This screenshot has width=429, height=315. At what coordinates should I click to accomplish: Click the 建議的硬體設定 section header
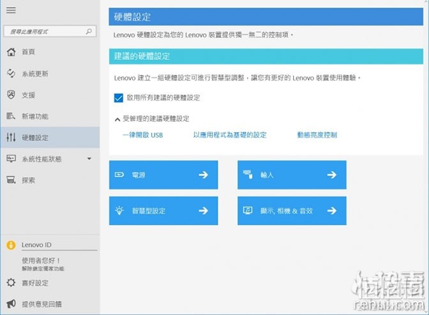click(266, 56)
